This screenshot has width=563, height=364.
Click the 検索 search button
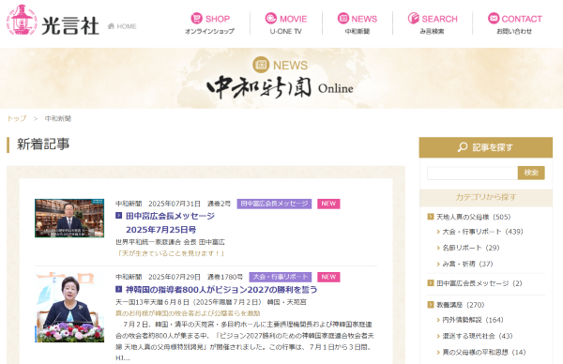tap(531, 173)
